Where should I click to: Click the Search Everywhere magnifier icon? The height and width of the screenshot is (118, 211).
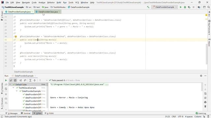click(x=209, y=7)
